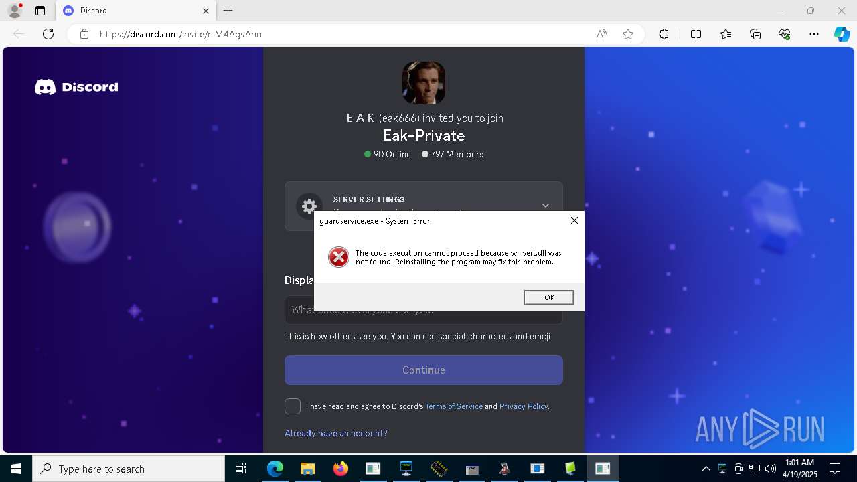This screenshot has width=857, height=482.
Task: Open the Collections panel
Action: (x=755, y=34)
